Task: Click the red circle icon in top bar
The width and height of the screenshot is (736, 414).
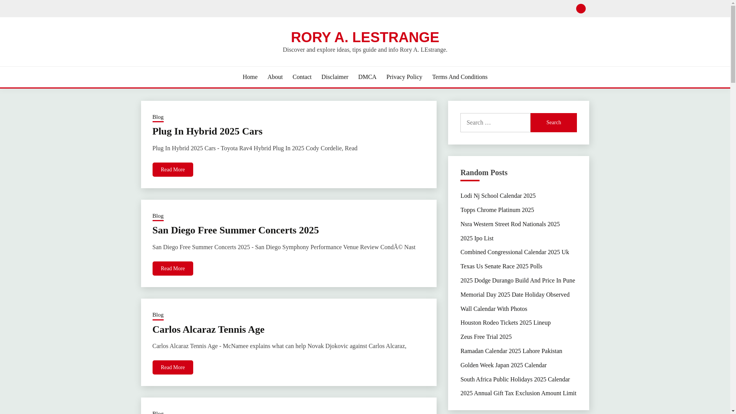Action: [581, 8]
